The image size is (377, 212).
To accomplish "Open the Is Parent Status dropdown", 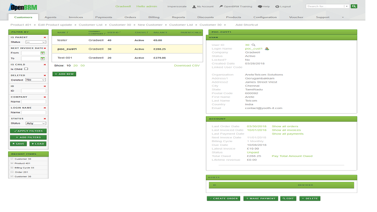I will (36, 42).
